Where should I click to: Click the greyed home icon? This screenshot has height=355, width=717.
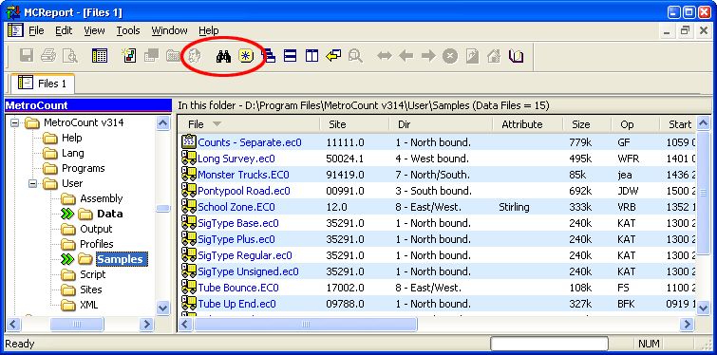[x=494, y=56]
